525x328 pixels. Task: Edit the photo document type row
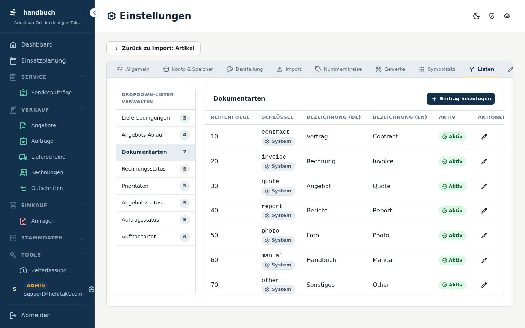pyautogui.click(x=484, y=235)
